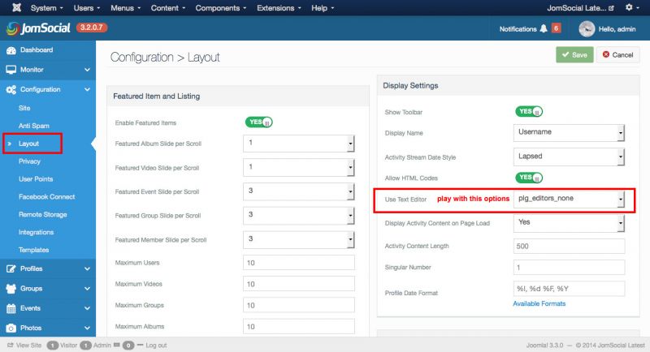This screenshot has height=352, width=650.
Task: Collapse the Configuration sidebar section
Action: [x=87, y=89]
